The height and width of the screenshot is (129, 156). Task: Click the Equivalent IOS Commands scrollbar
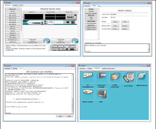[x=148, y=48]
